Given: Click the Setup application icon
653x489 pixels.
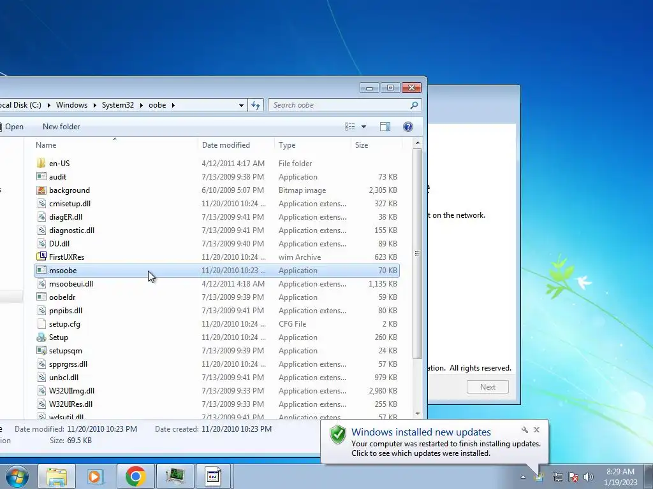Looking at the screenshot, I should point(41,337).
